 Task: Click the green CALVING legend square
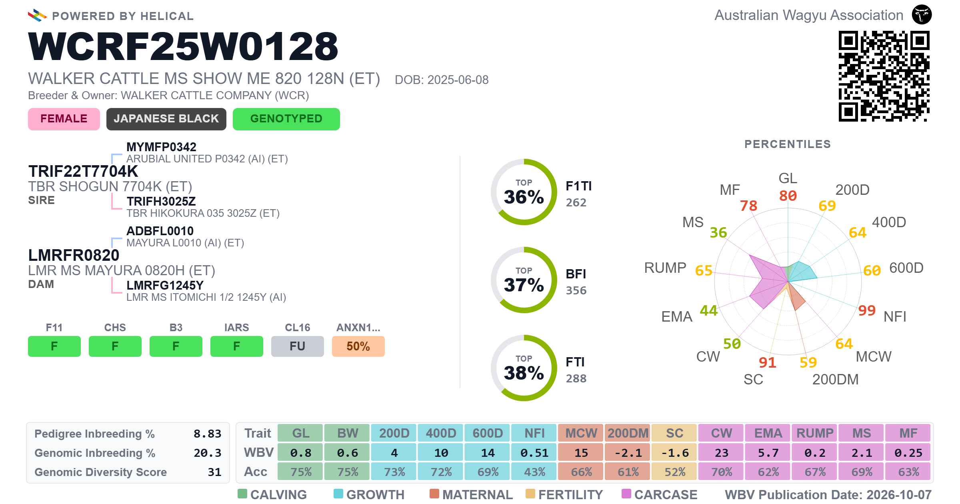242,494
